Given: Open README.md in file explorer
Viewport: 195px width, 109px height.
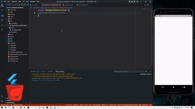Looking at the screenshot, I should [14, 61].
